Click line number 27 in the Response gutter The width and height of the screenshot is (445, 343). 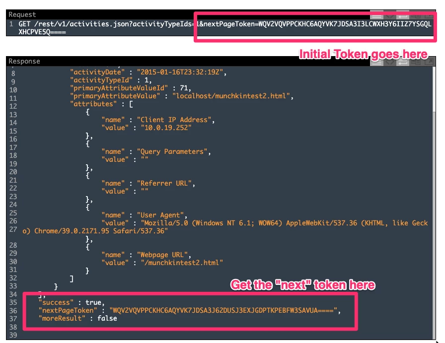click(x=13, y=229)
